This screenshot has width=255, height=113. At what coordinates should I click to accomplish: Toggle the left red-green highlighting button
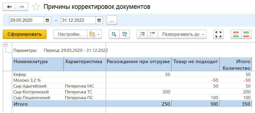(236, 34)
